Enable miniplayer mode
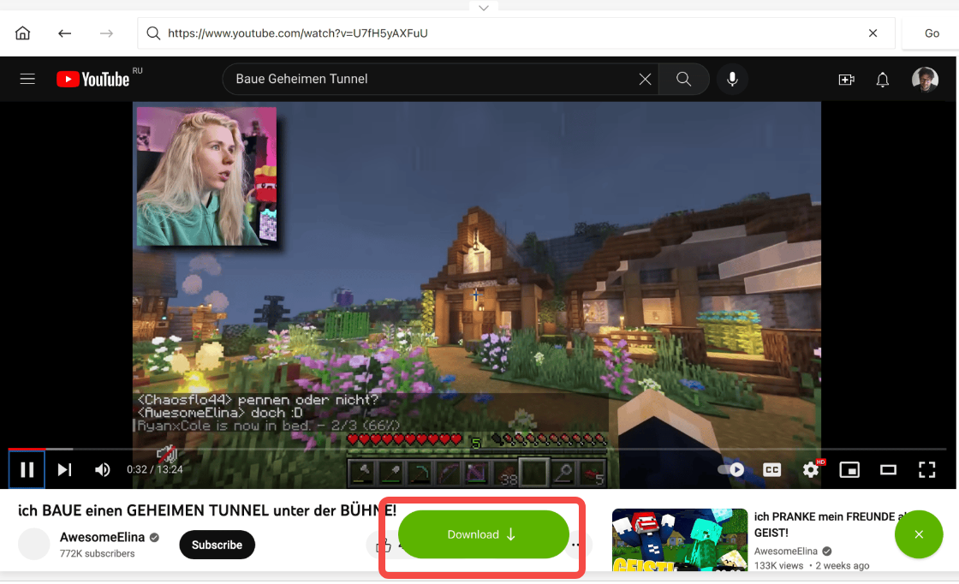 [x=849, y=469]
